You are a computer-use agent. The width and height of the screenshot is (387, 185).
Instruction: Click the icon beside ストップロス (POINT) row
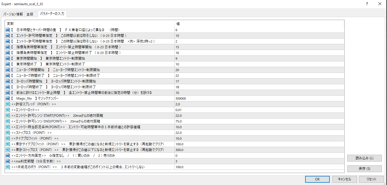[8, 133]
